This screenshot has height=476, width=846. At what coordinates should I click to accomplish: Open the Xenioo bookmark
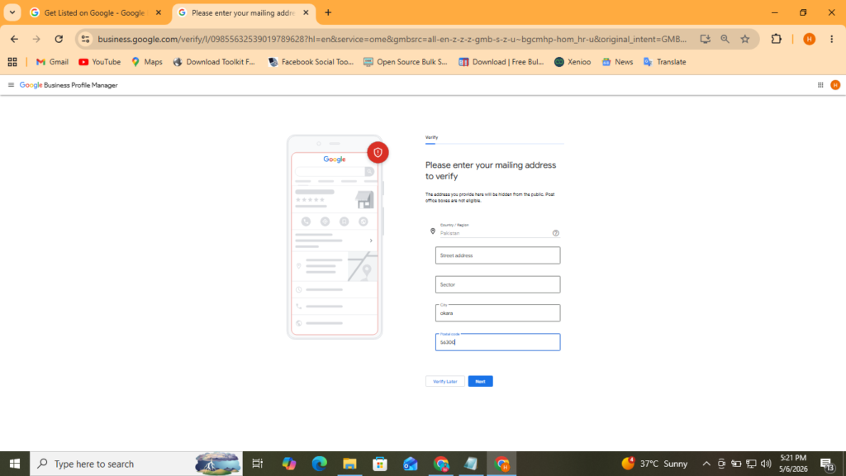573,62
